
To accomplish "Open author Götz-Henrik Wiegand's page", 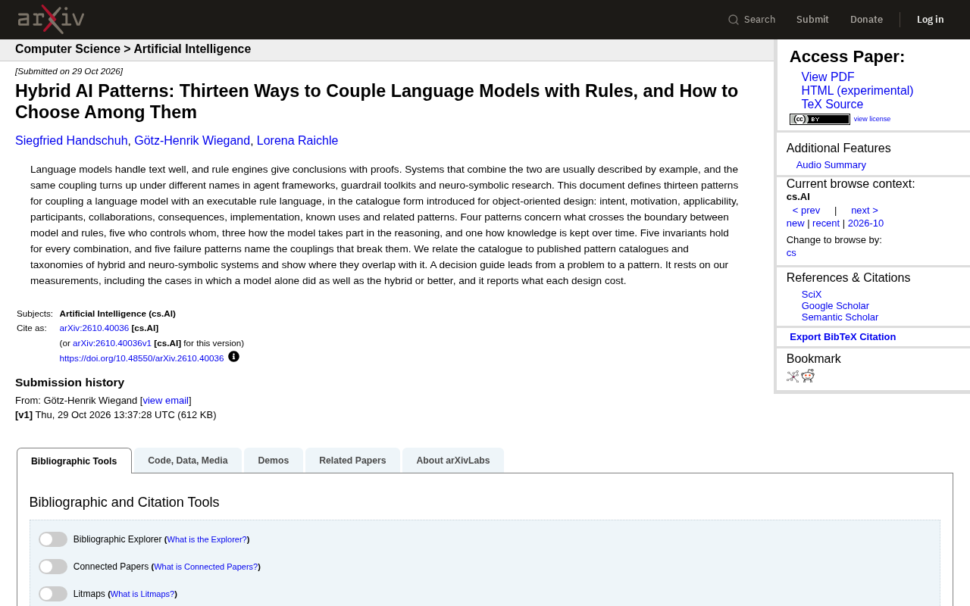I will [192, 141].
